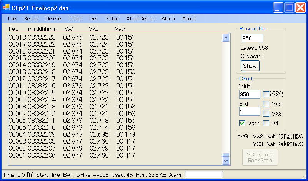Click the Record No input field
This screenshot has height=181, width=308.
[x=252, y=38]
